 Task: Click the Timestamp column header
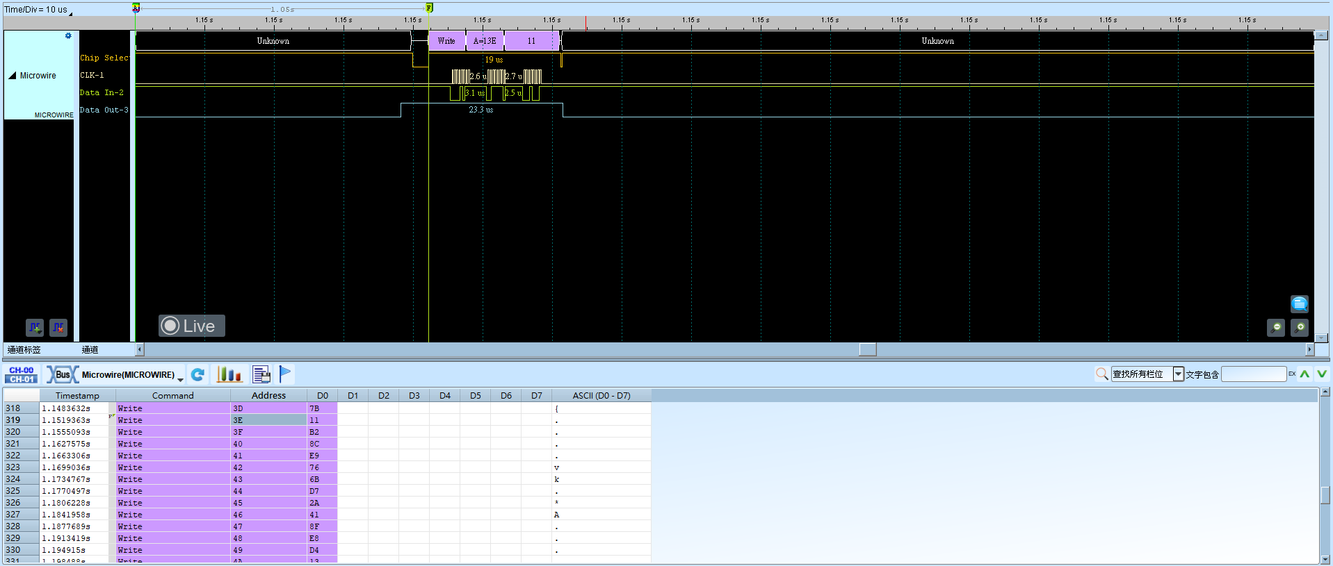coord(77,396)
